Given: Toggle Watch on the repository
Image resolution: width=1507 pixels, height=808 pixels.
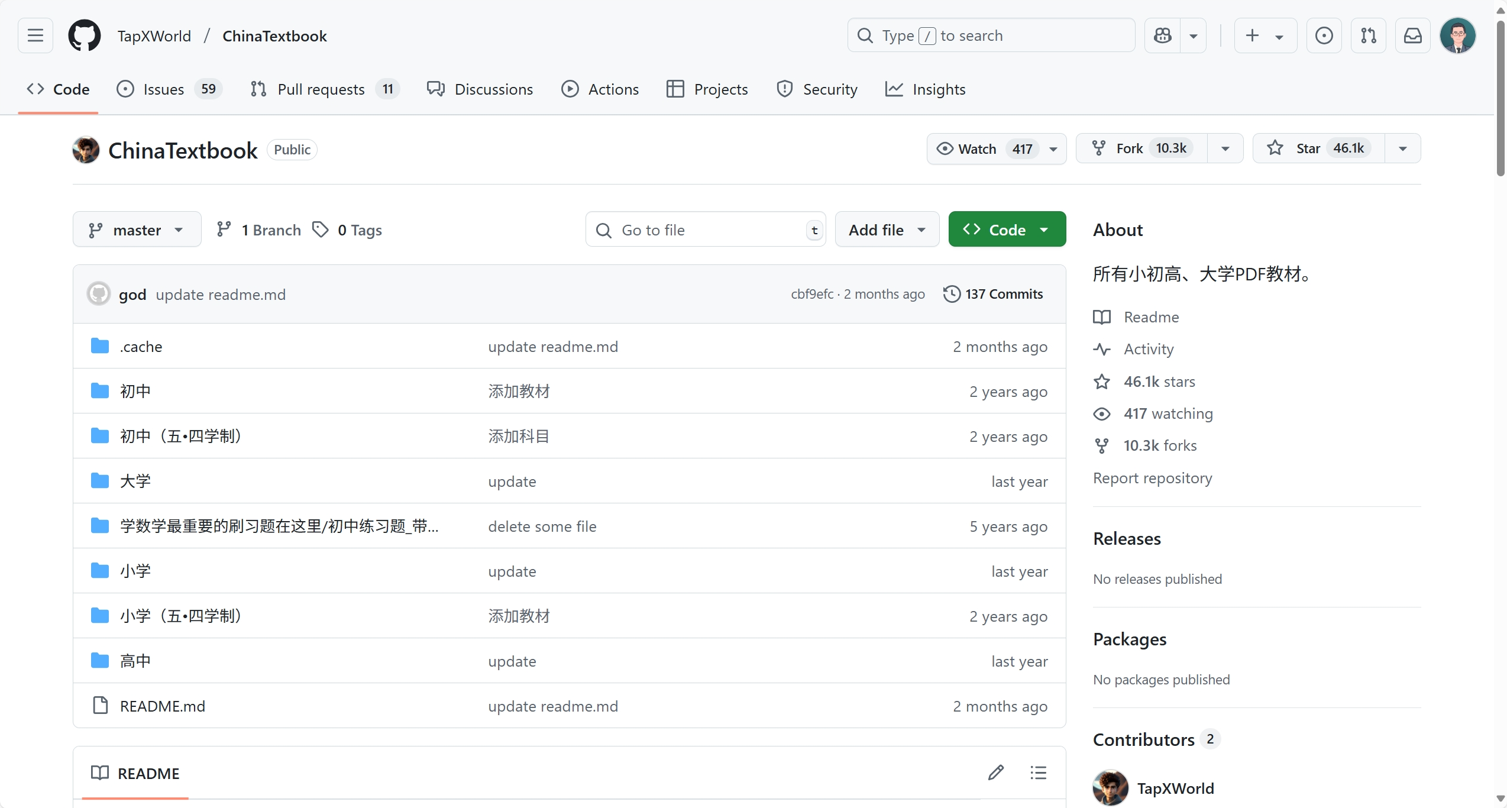Looking at the screenshot, I should pyautogui.click(x=997, y=148).
